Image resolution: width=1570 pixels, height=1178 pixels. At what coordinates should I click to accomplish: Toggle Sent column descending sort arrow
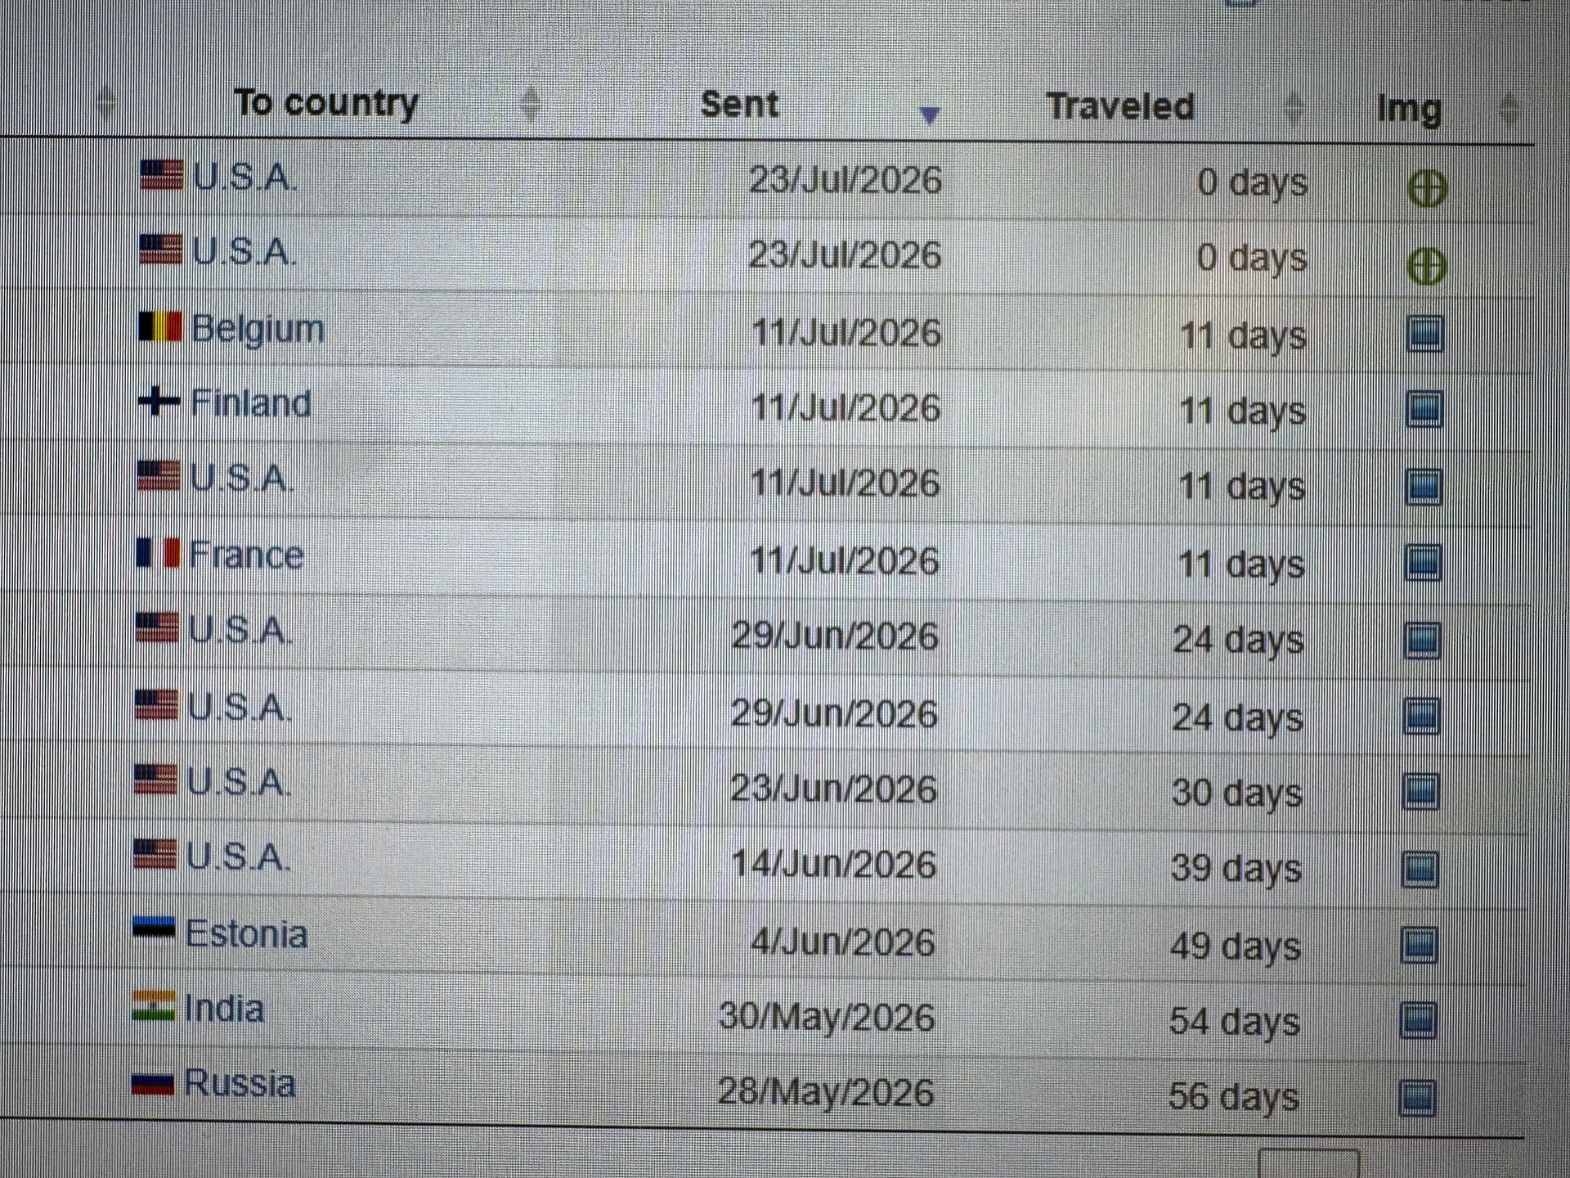929,115
